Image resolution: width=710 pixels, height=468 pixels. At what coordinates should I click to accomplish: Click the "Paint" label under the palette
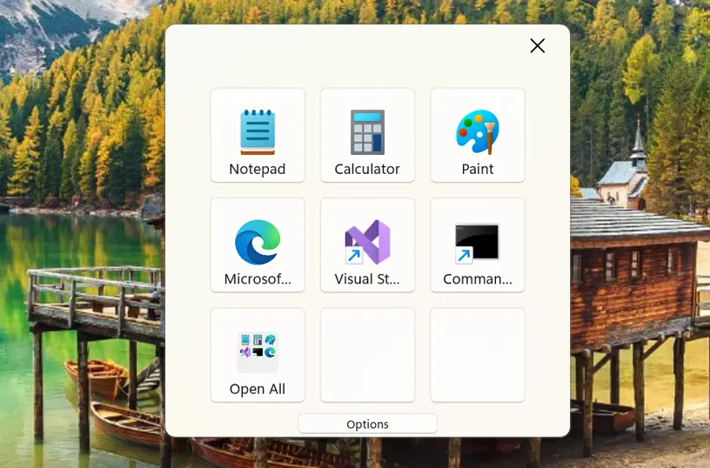click(x=478, y=170)
